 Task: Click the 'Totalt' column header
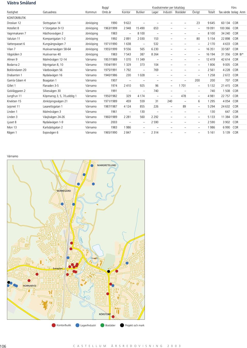211,12
